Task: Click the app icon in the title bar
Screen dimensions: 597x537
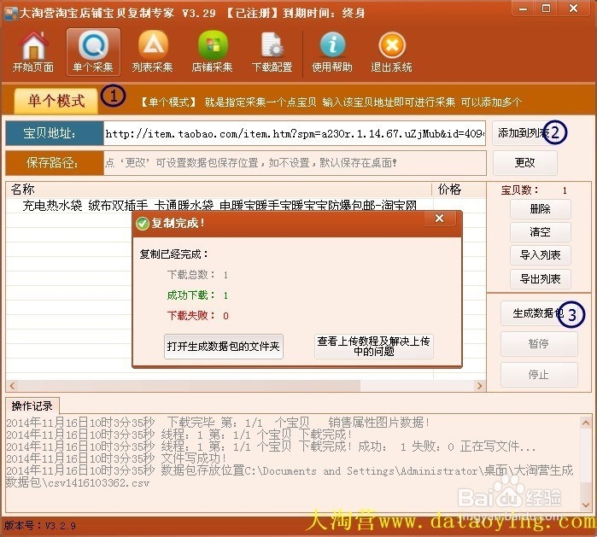Action: click(x=10, y=14)
